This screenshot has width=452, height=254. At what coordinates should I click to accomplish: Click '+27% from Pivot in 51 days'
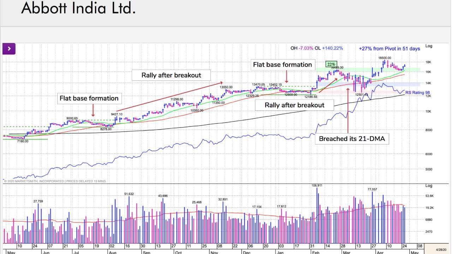(389, 48)
